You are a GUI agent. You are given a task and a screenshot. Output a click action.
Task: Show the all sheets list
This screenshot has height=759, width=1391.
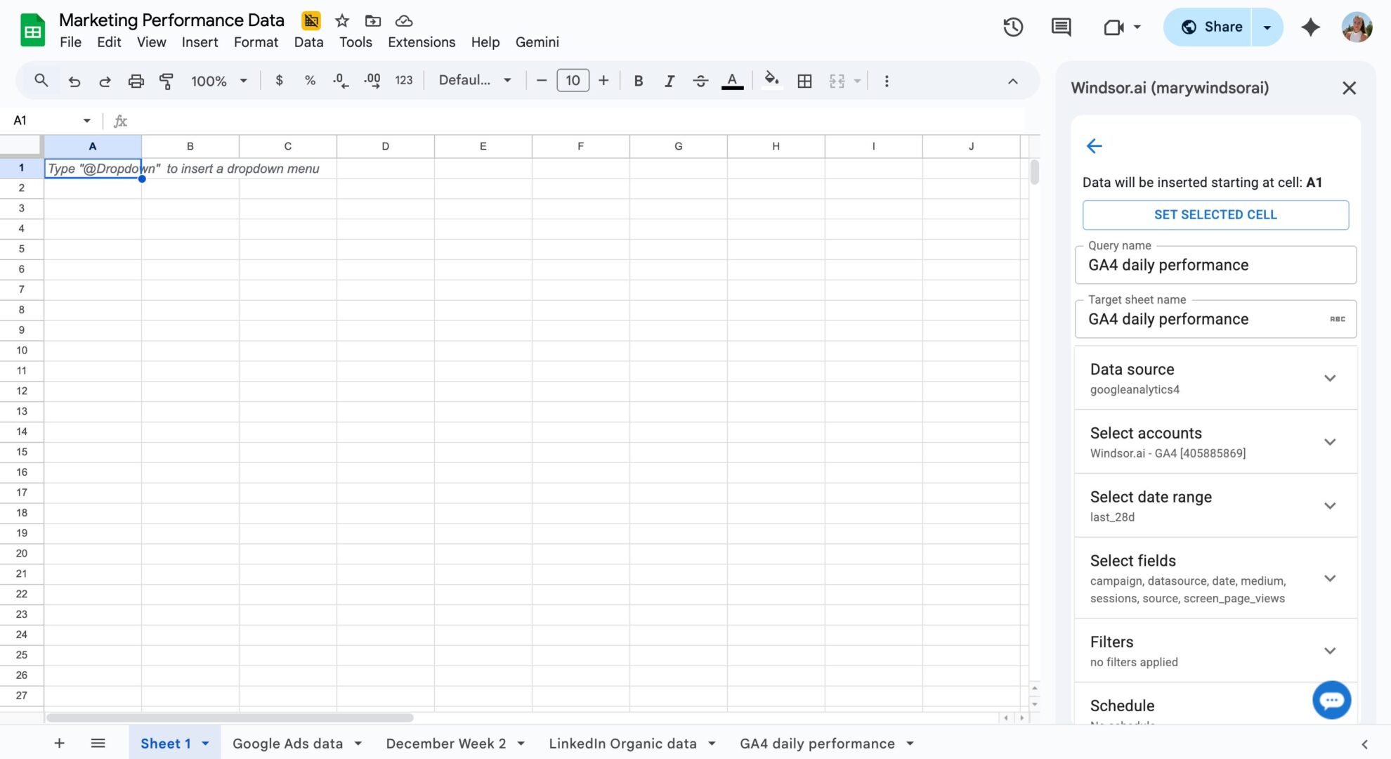coord(98,743)
